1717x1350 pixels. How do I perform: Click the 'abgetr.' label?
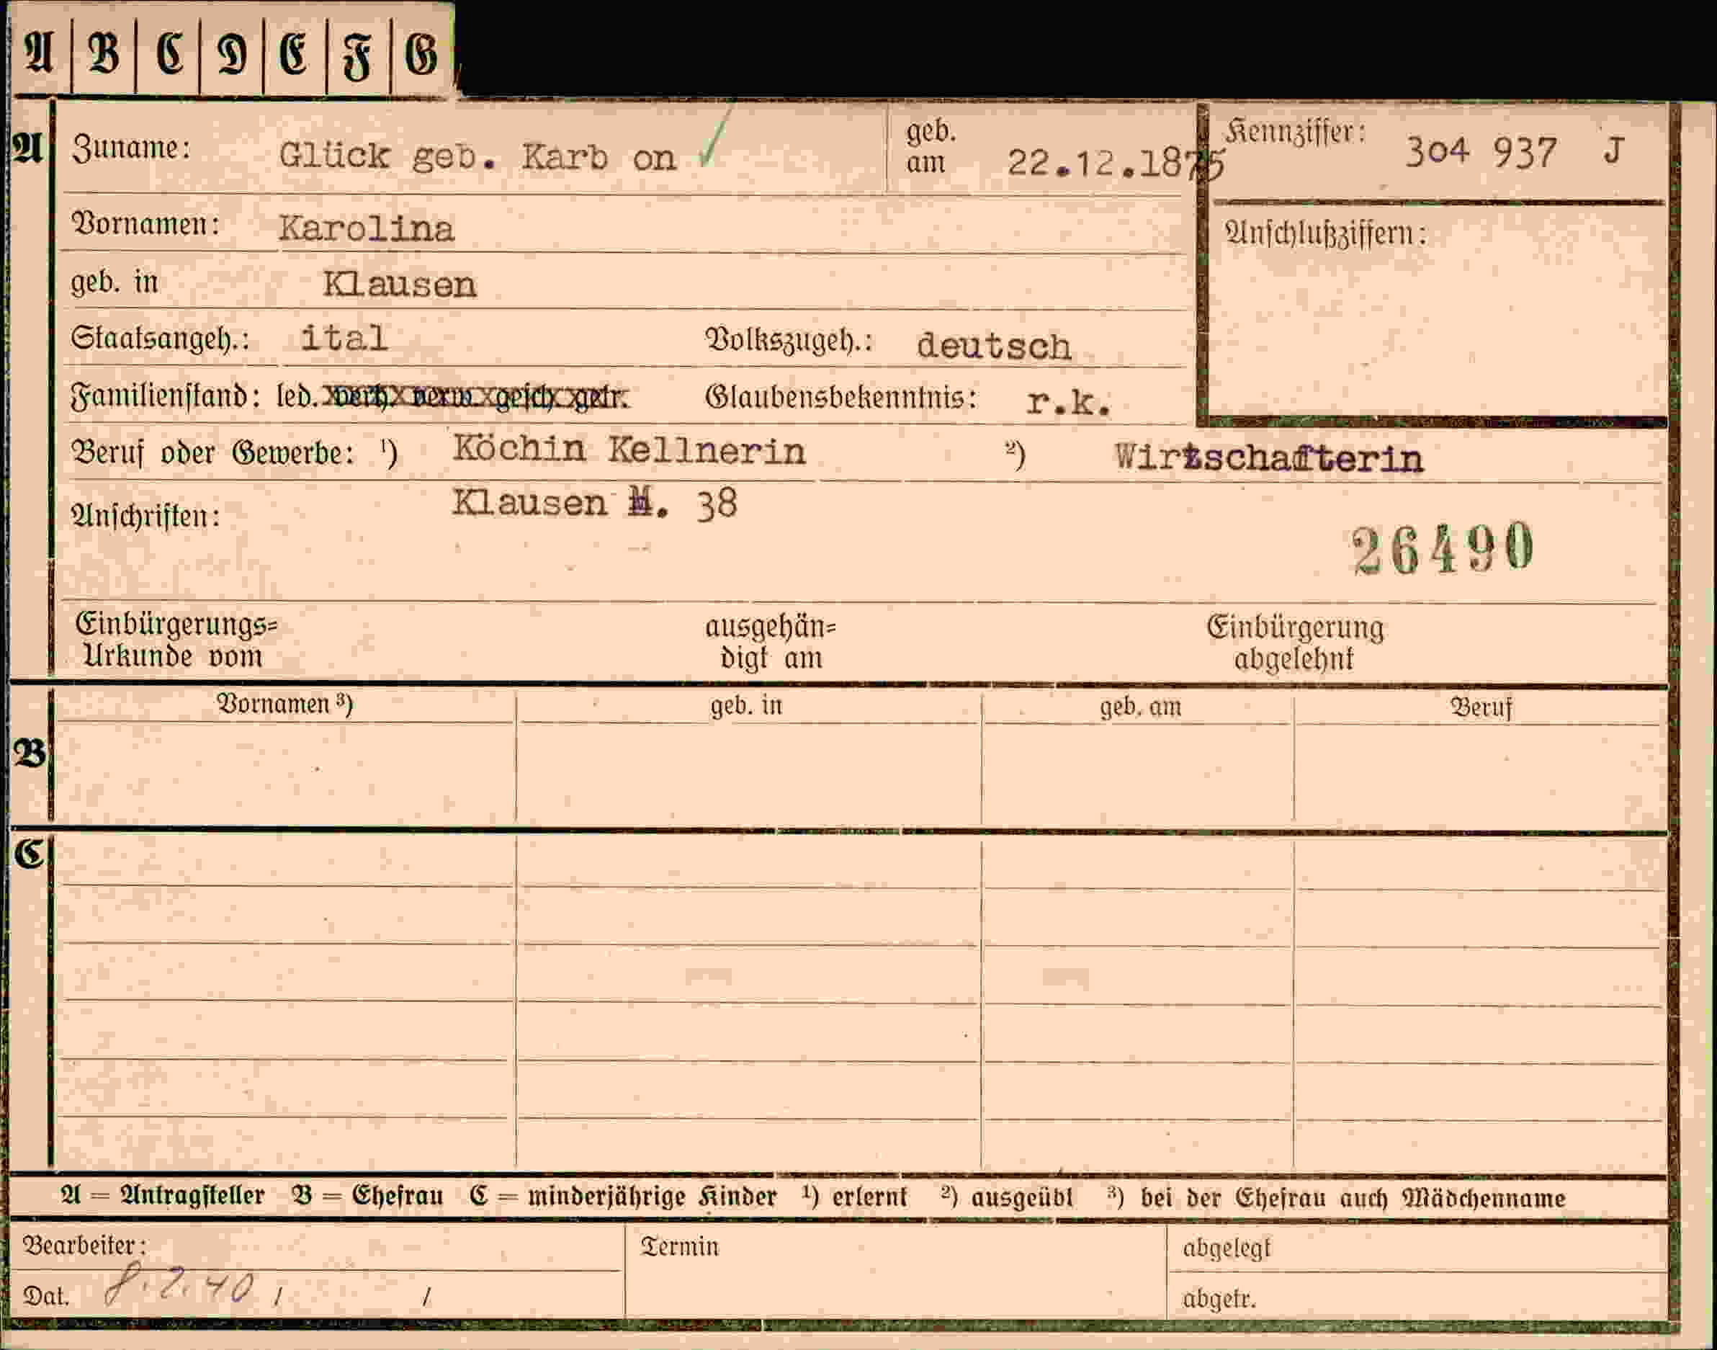(1219, 1299)
